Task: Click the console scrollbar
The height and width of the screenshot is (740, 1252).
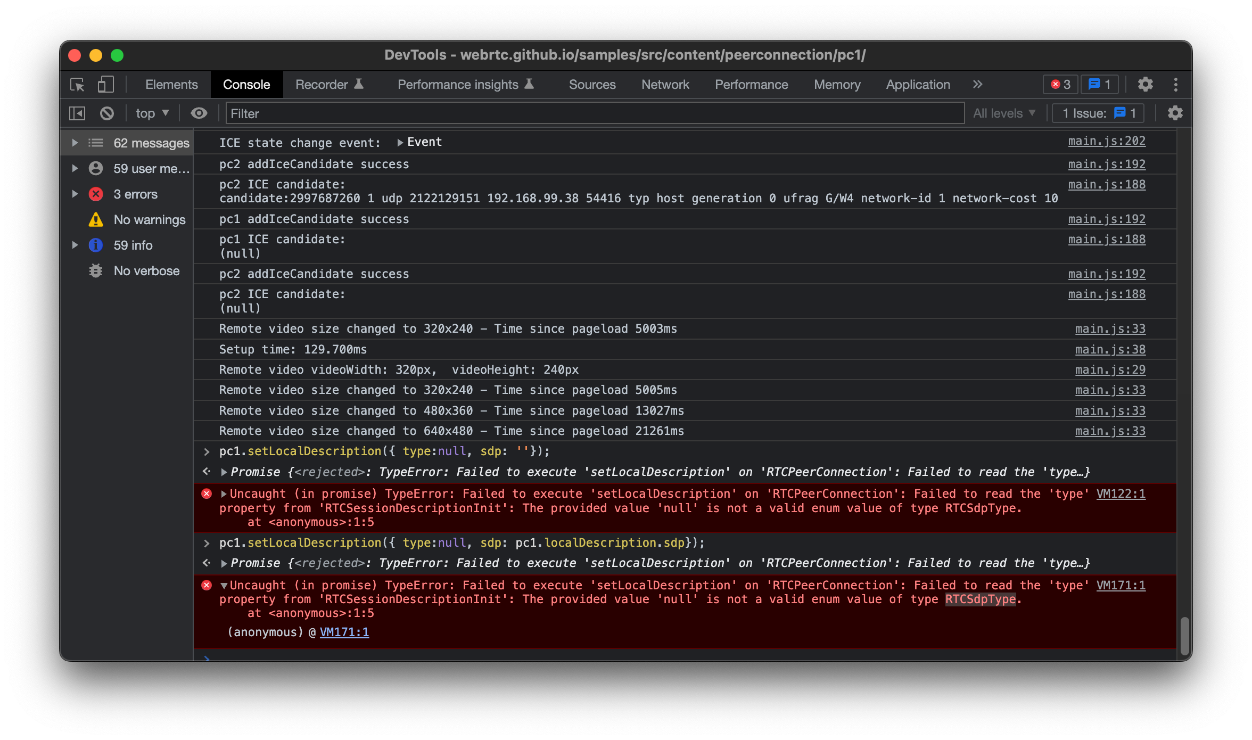Action: point(1185,635)
